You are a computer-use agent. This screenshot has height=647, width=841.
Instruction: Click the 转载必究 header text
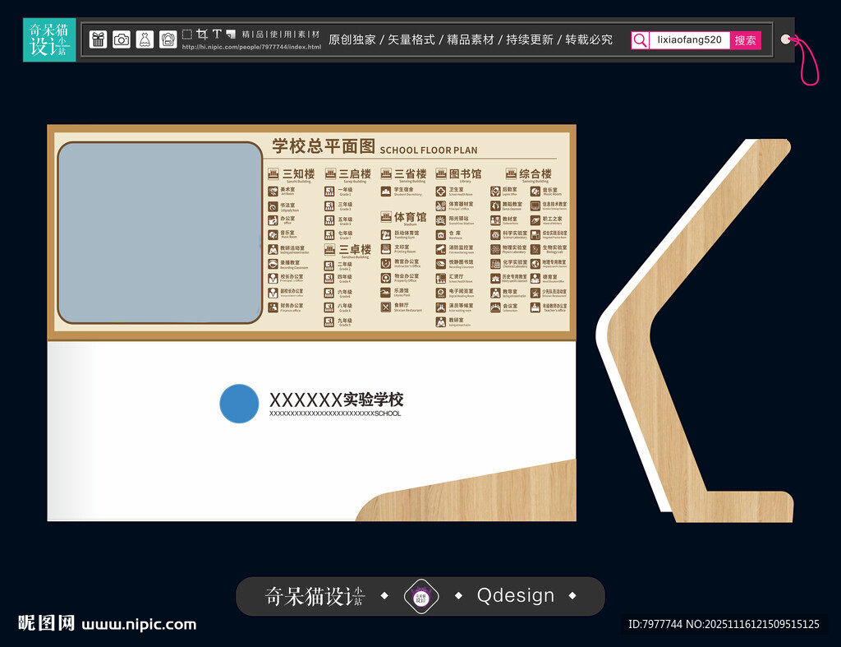pos(588,39)
